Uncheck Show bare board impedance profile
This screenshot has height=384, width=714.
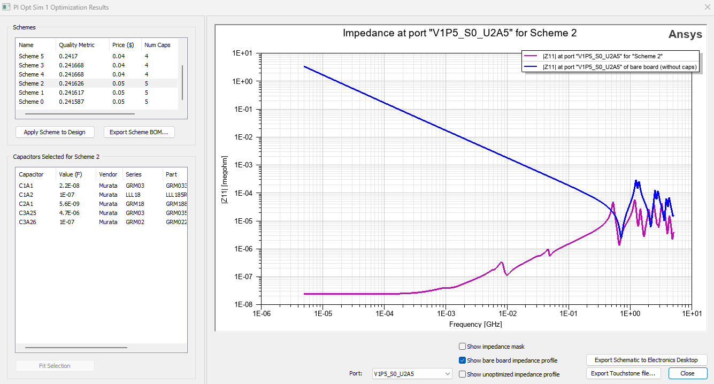coord(463,360)
